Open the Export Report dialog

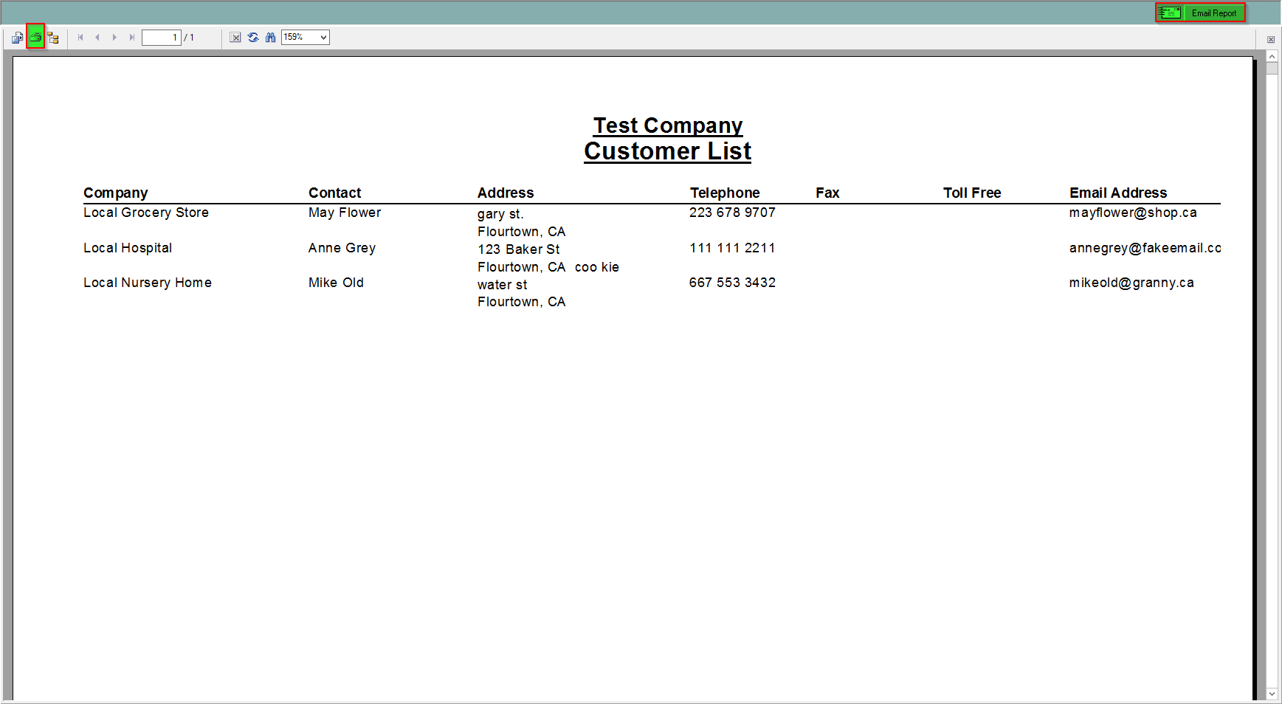(17, 37)
